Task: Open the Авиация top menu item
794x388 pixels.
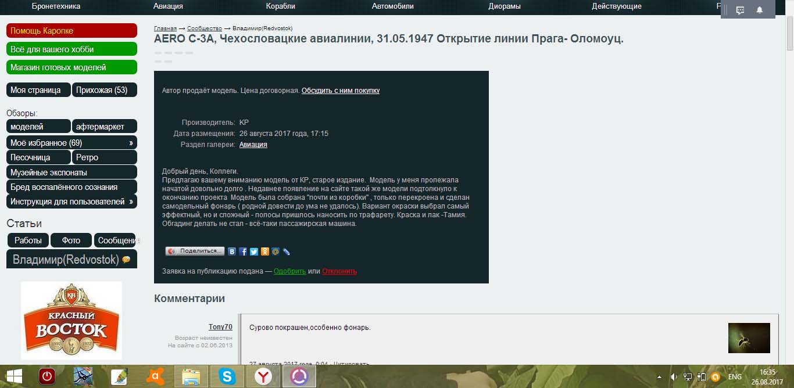Action: click(x=168, y=6)
